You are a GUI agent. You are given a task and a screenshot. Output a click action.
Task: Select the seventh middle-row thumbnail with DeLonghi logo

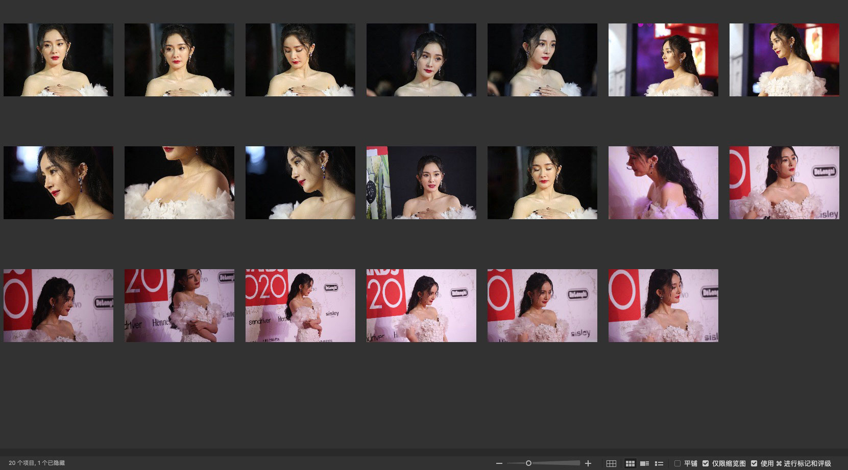(x=784, y=182)
